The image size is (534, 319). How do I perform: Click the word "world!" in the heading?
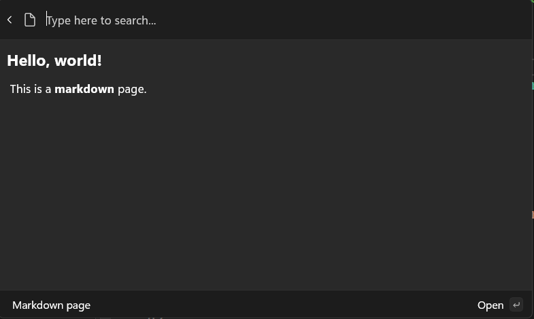tap(78, 60)
